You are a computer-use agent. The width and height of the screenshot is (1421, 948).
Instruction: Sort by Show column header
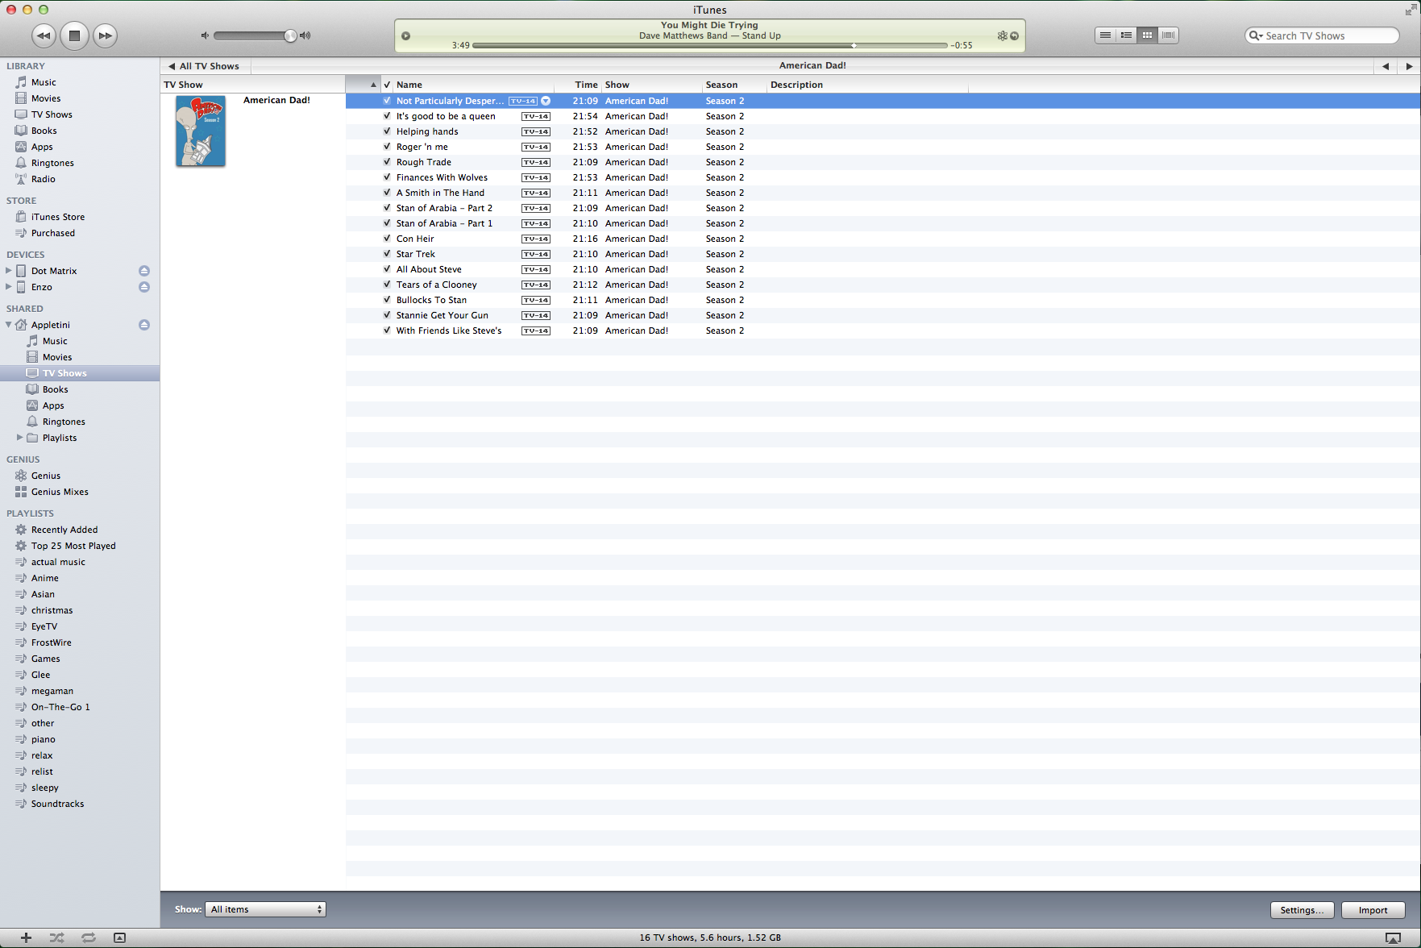[x=652, y=85]
